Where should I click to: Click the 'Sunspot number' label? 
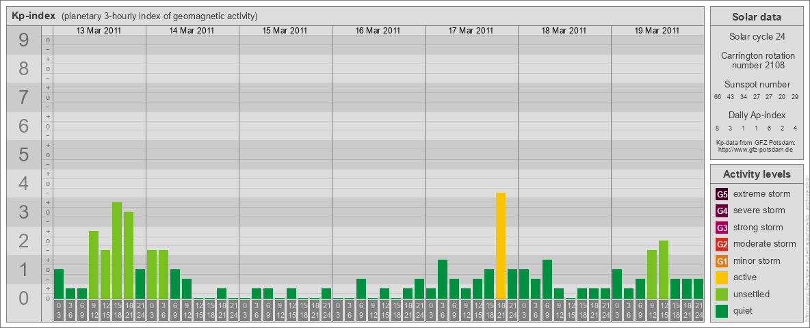(x=757, y=85)
